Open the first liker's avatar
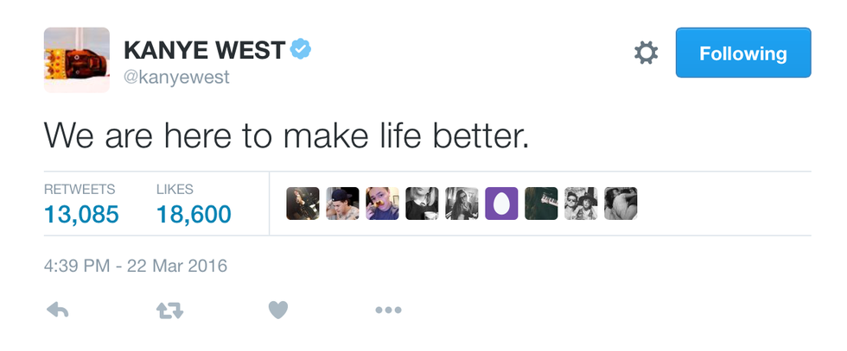The height and width of the screenshot is (351, 847). coord(302,204)
